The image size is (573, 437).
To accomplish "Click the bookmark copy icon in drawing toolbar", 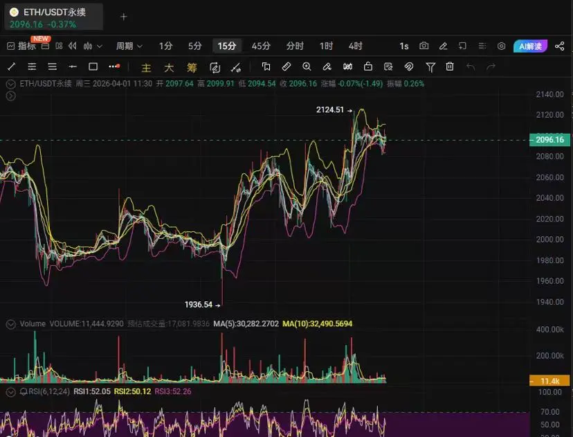I will pos(266,66).
